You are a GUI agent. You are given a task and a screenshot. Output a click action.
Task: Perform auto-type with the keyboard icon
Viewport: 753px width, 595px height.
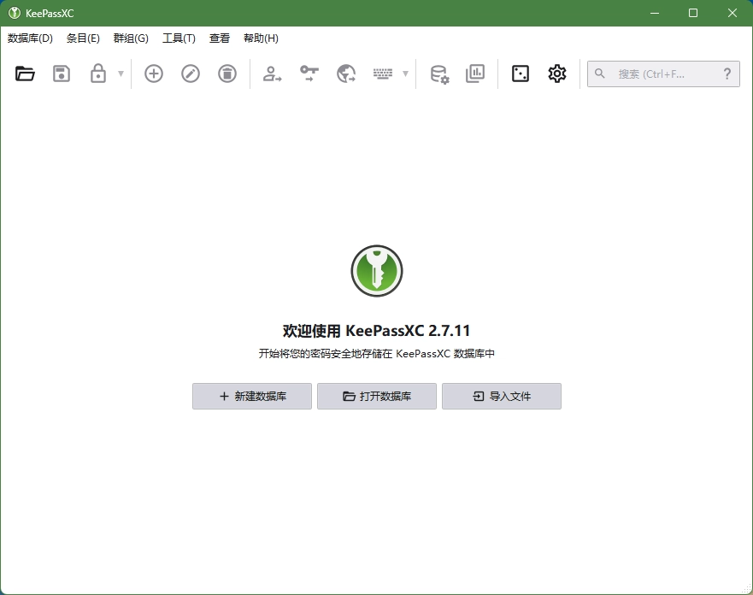(384, 74)
